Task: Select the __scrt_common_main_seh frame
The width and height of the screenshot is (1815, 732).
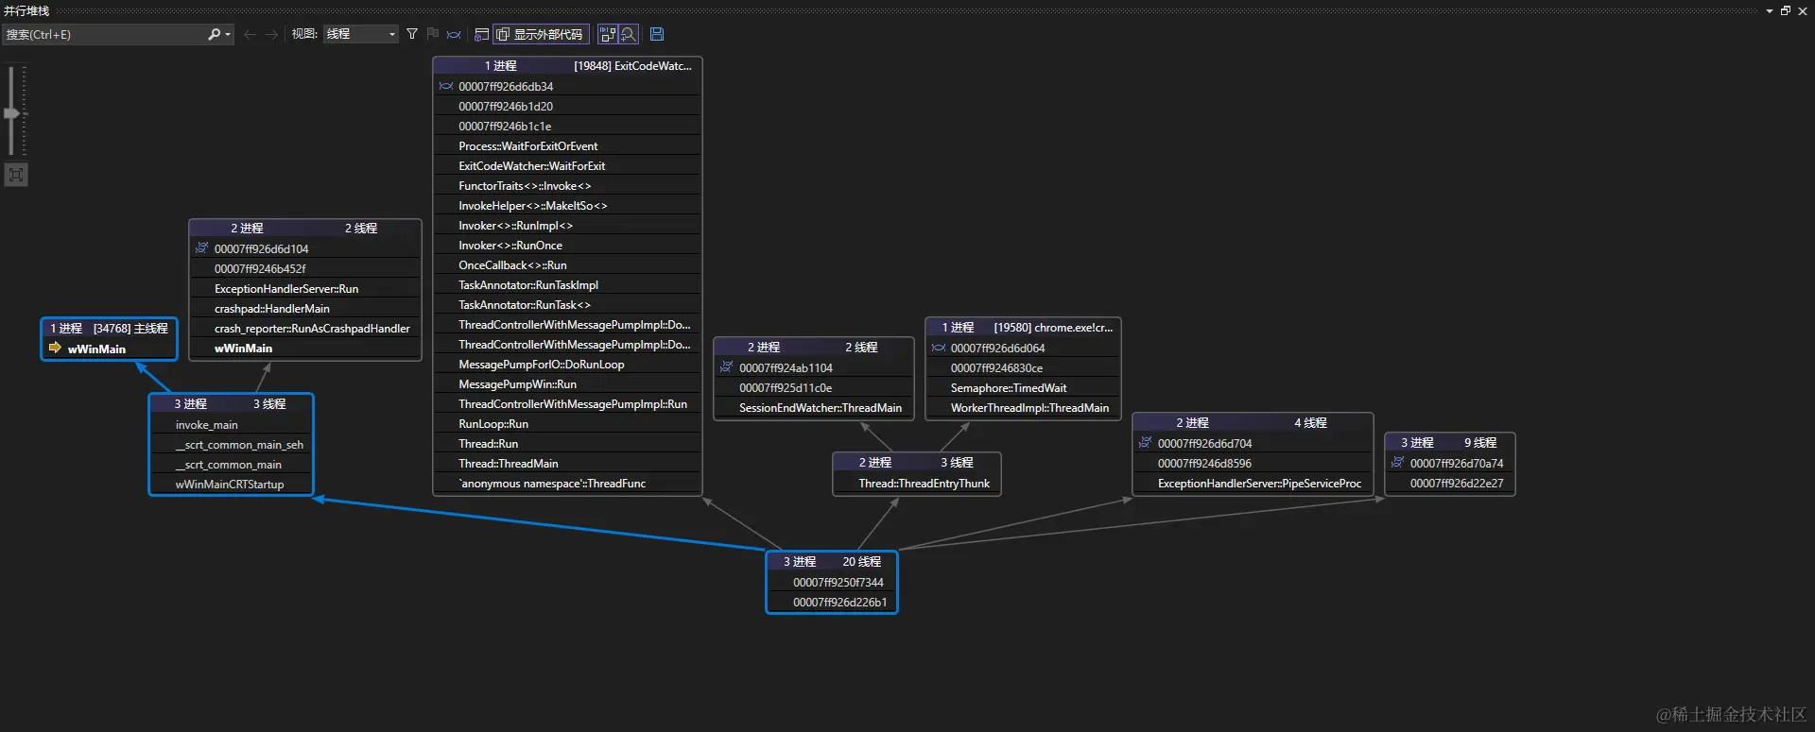Action: click(231, 445)
